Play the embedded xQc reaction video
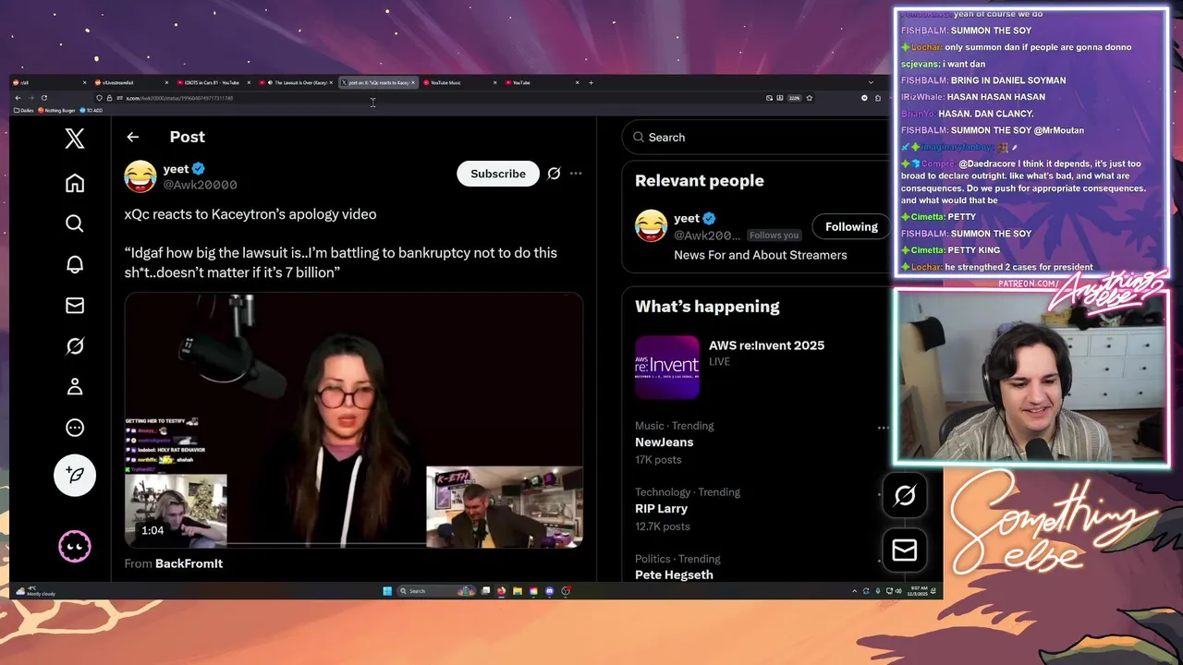 [354, 420]
